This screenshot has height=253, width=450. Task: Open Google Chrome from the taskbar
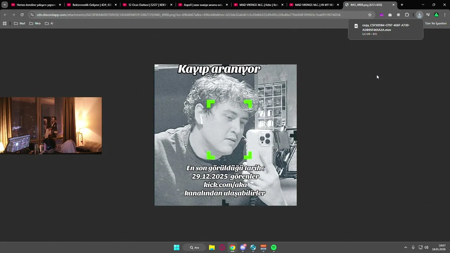(x=232, y=247)
